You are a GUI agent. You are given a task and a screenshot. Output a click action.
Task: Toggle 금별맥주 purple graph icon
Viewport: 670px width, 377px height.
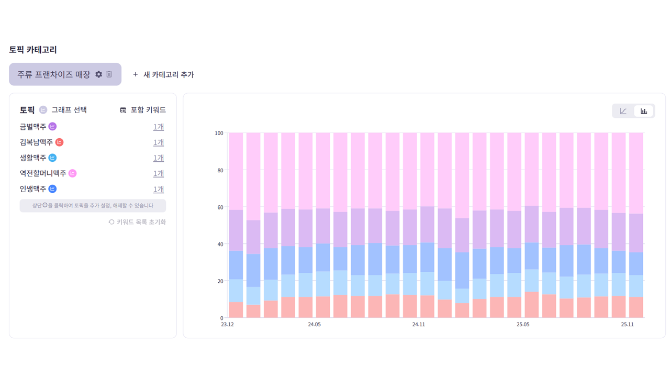(x=52, y=127)
